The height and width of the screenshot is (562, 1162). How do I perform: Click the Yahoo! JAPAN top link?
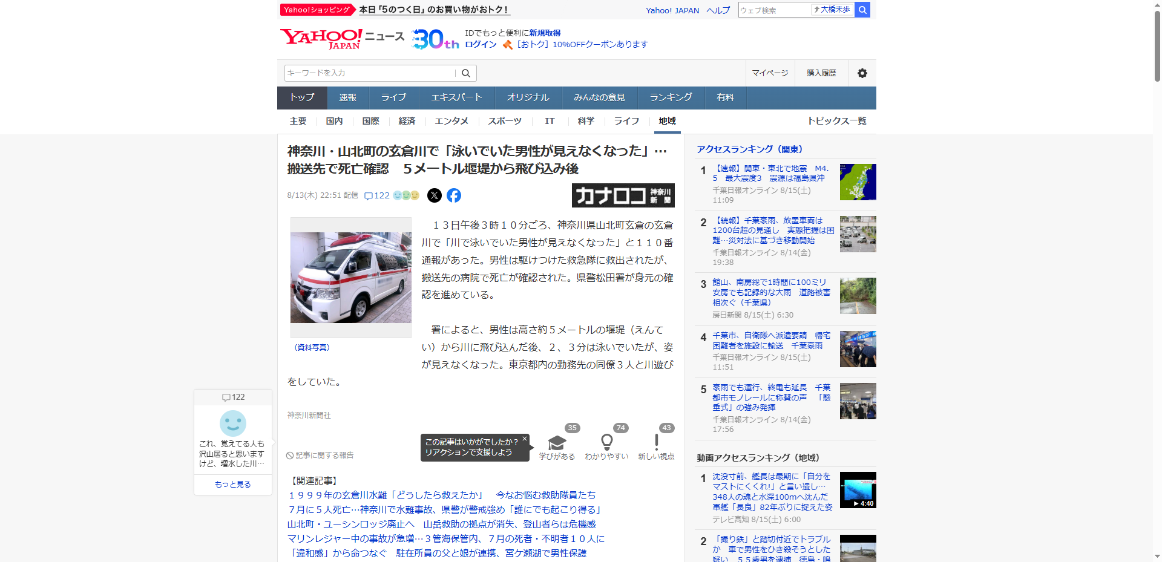(672, 10)
